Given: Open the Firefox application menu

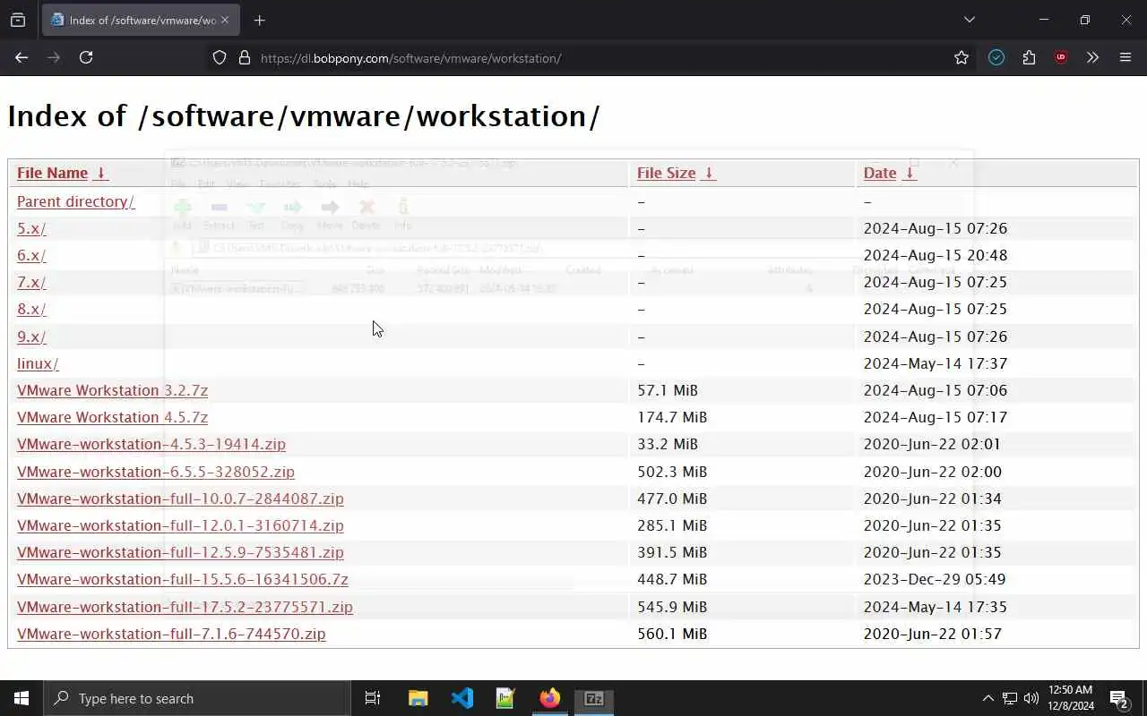Looking at the screenshot, I should (1125, 57).
